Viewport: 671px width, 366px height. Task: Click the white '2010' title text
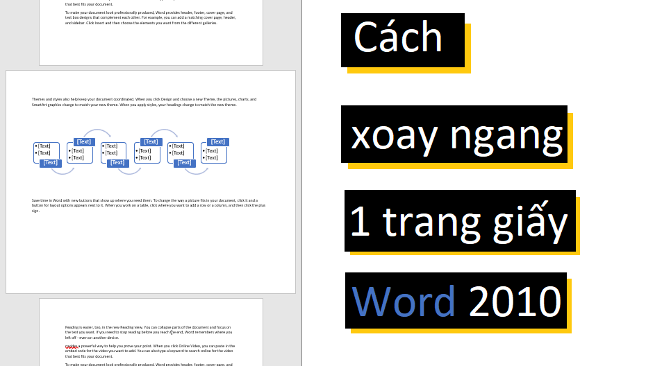[514, 302]
